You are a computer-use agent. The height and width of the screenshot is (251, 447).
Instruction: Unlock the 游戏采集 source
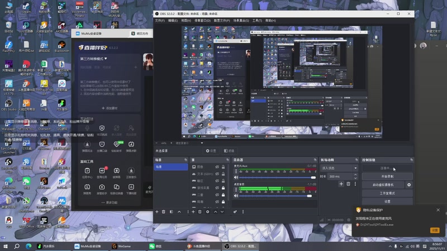pos(223,188)
